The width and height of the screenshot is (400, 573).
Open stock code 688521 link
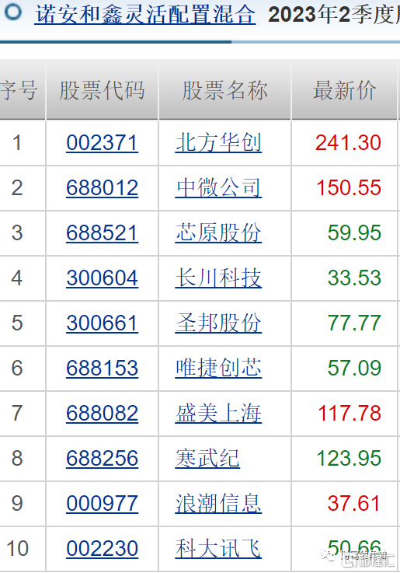coord(103,232)
